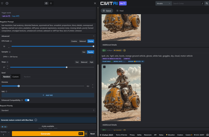Collapse the Advanced section
The width and height of the screenshot is (209, 137).
pyautogui.click(x=94, y=36)
